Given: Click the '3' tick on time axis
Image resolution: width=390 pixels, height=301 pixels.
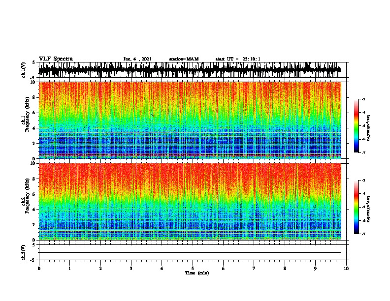Looking at the screenshot, I should point(131,269).
